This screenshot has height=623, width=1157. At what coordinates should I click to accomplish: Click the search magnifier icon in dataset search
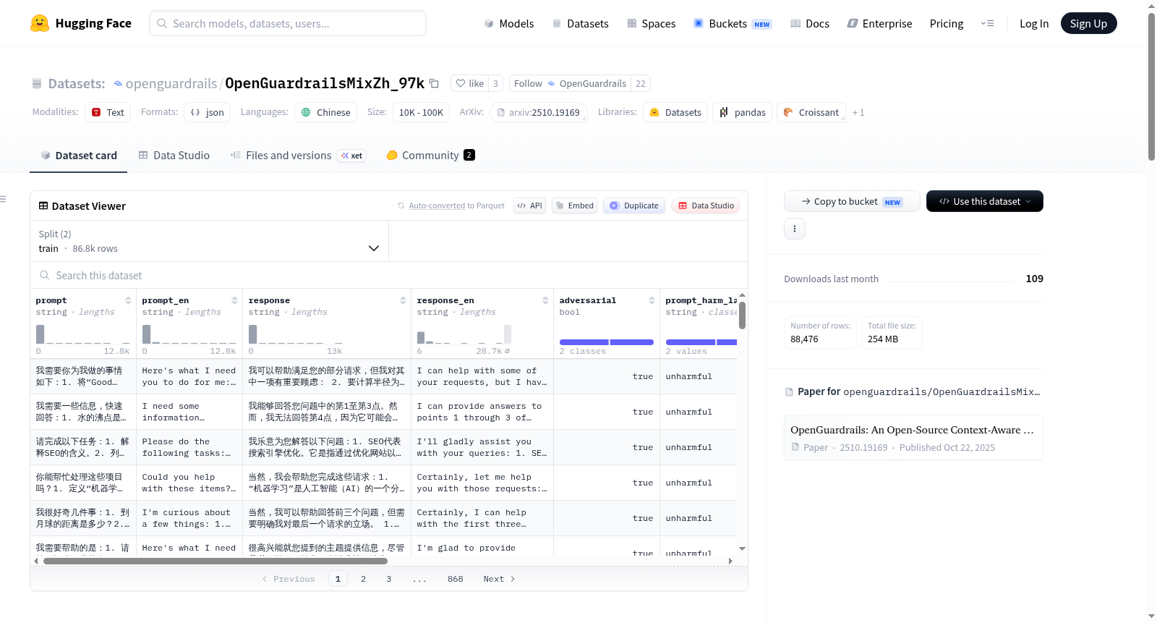45,276
